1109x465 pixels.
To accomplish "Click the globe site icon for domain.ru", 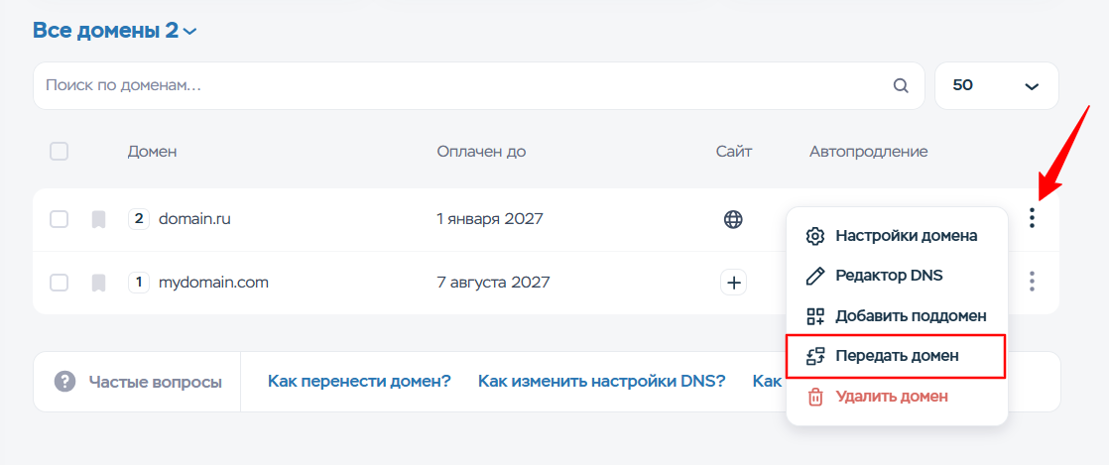I will [733, 219].
